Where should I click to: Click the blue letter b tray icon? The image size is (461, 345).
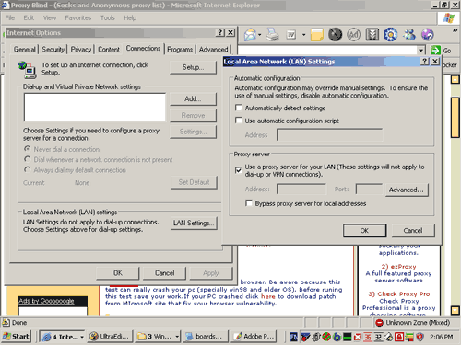337,337
